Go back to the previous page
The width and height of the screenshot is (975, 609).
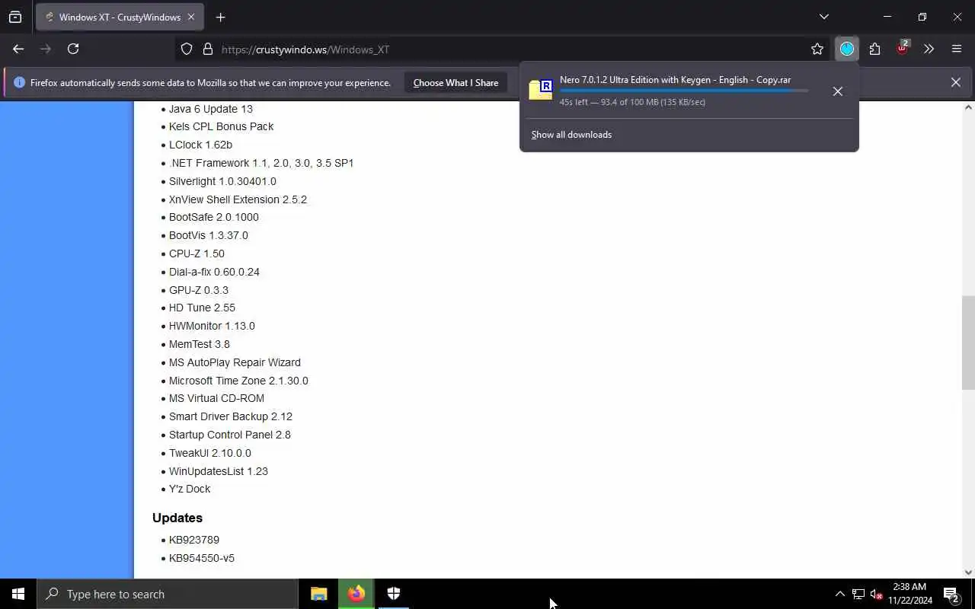[x=18, y=49]
